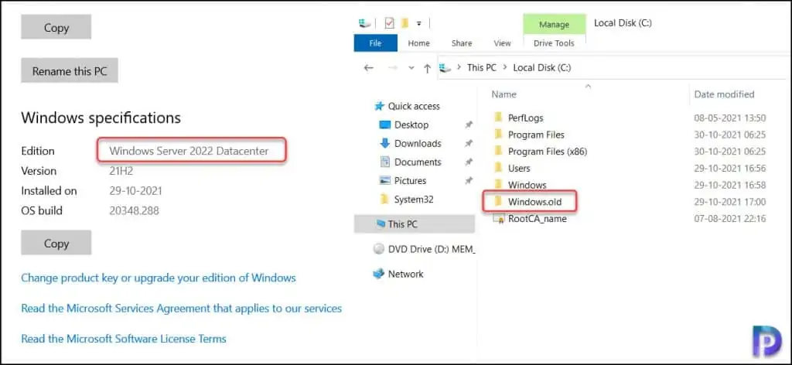Click the Properties quick access toolbar icon
The height and width of the screenshot is (365, 792).
pos(389,23)
